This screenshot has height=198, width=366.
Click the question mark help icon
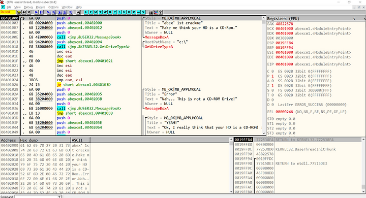(160, 12)
